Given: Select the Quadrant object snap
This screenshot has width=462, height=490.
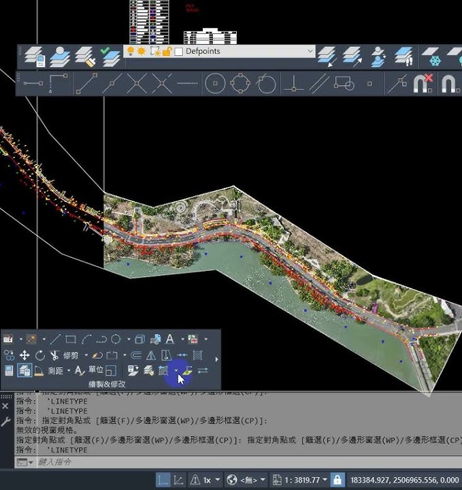Looking at the screenshot, I should click(x=240, y=84).
